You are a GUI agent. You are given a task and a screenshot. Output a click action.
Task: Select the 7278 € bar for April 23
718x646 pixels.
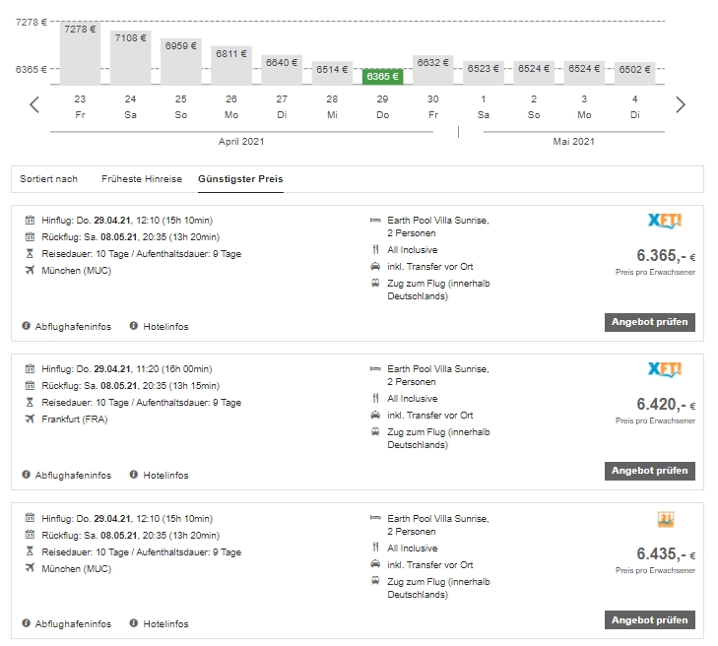click(x=80, y=52)
